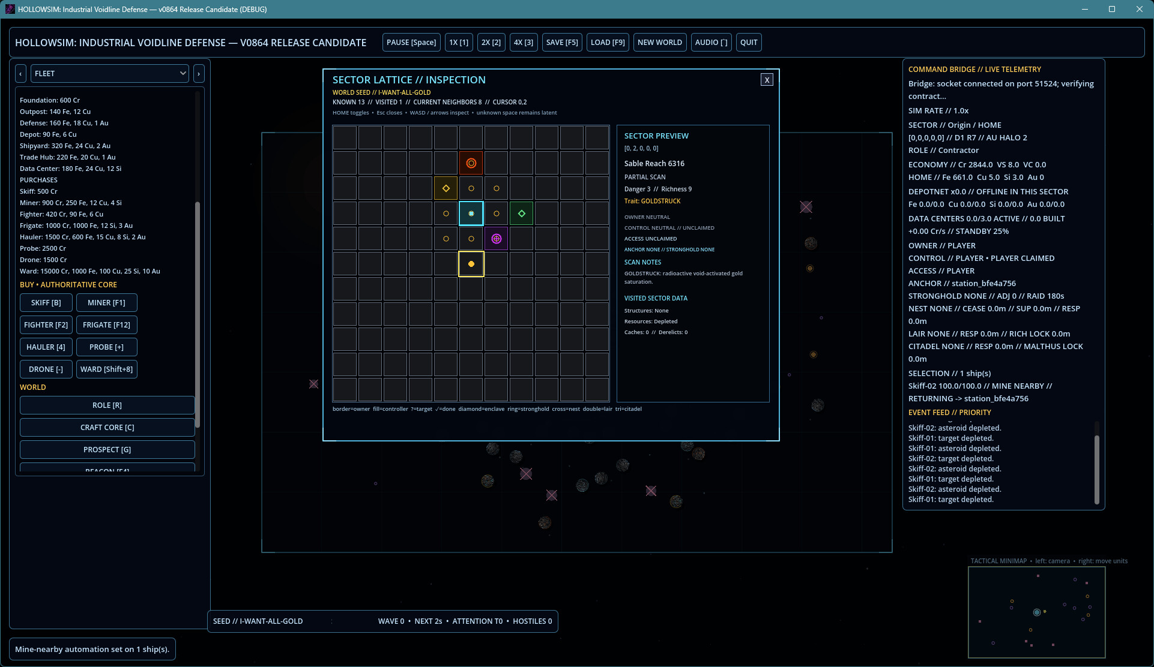Screen dimensions: 1154x667
Task: Select the small ring cell below home sector
Action: pos(471,239)
